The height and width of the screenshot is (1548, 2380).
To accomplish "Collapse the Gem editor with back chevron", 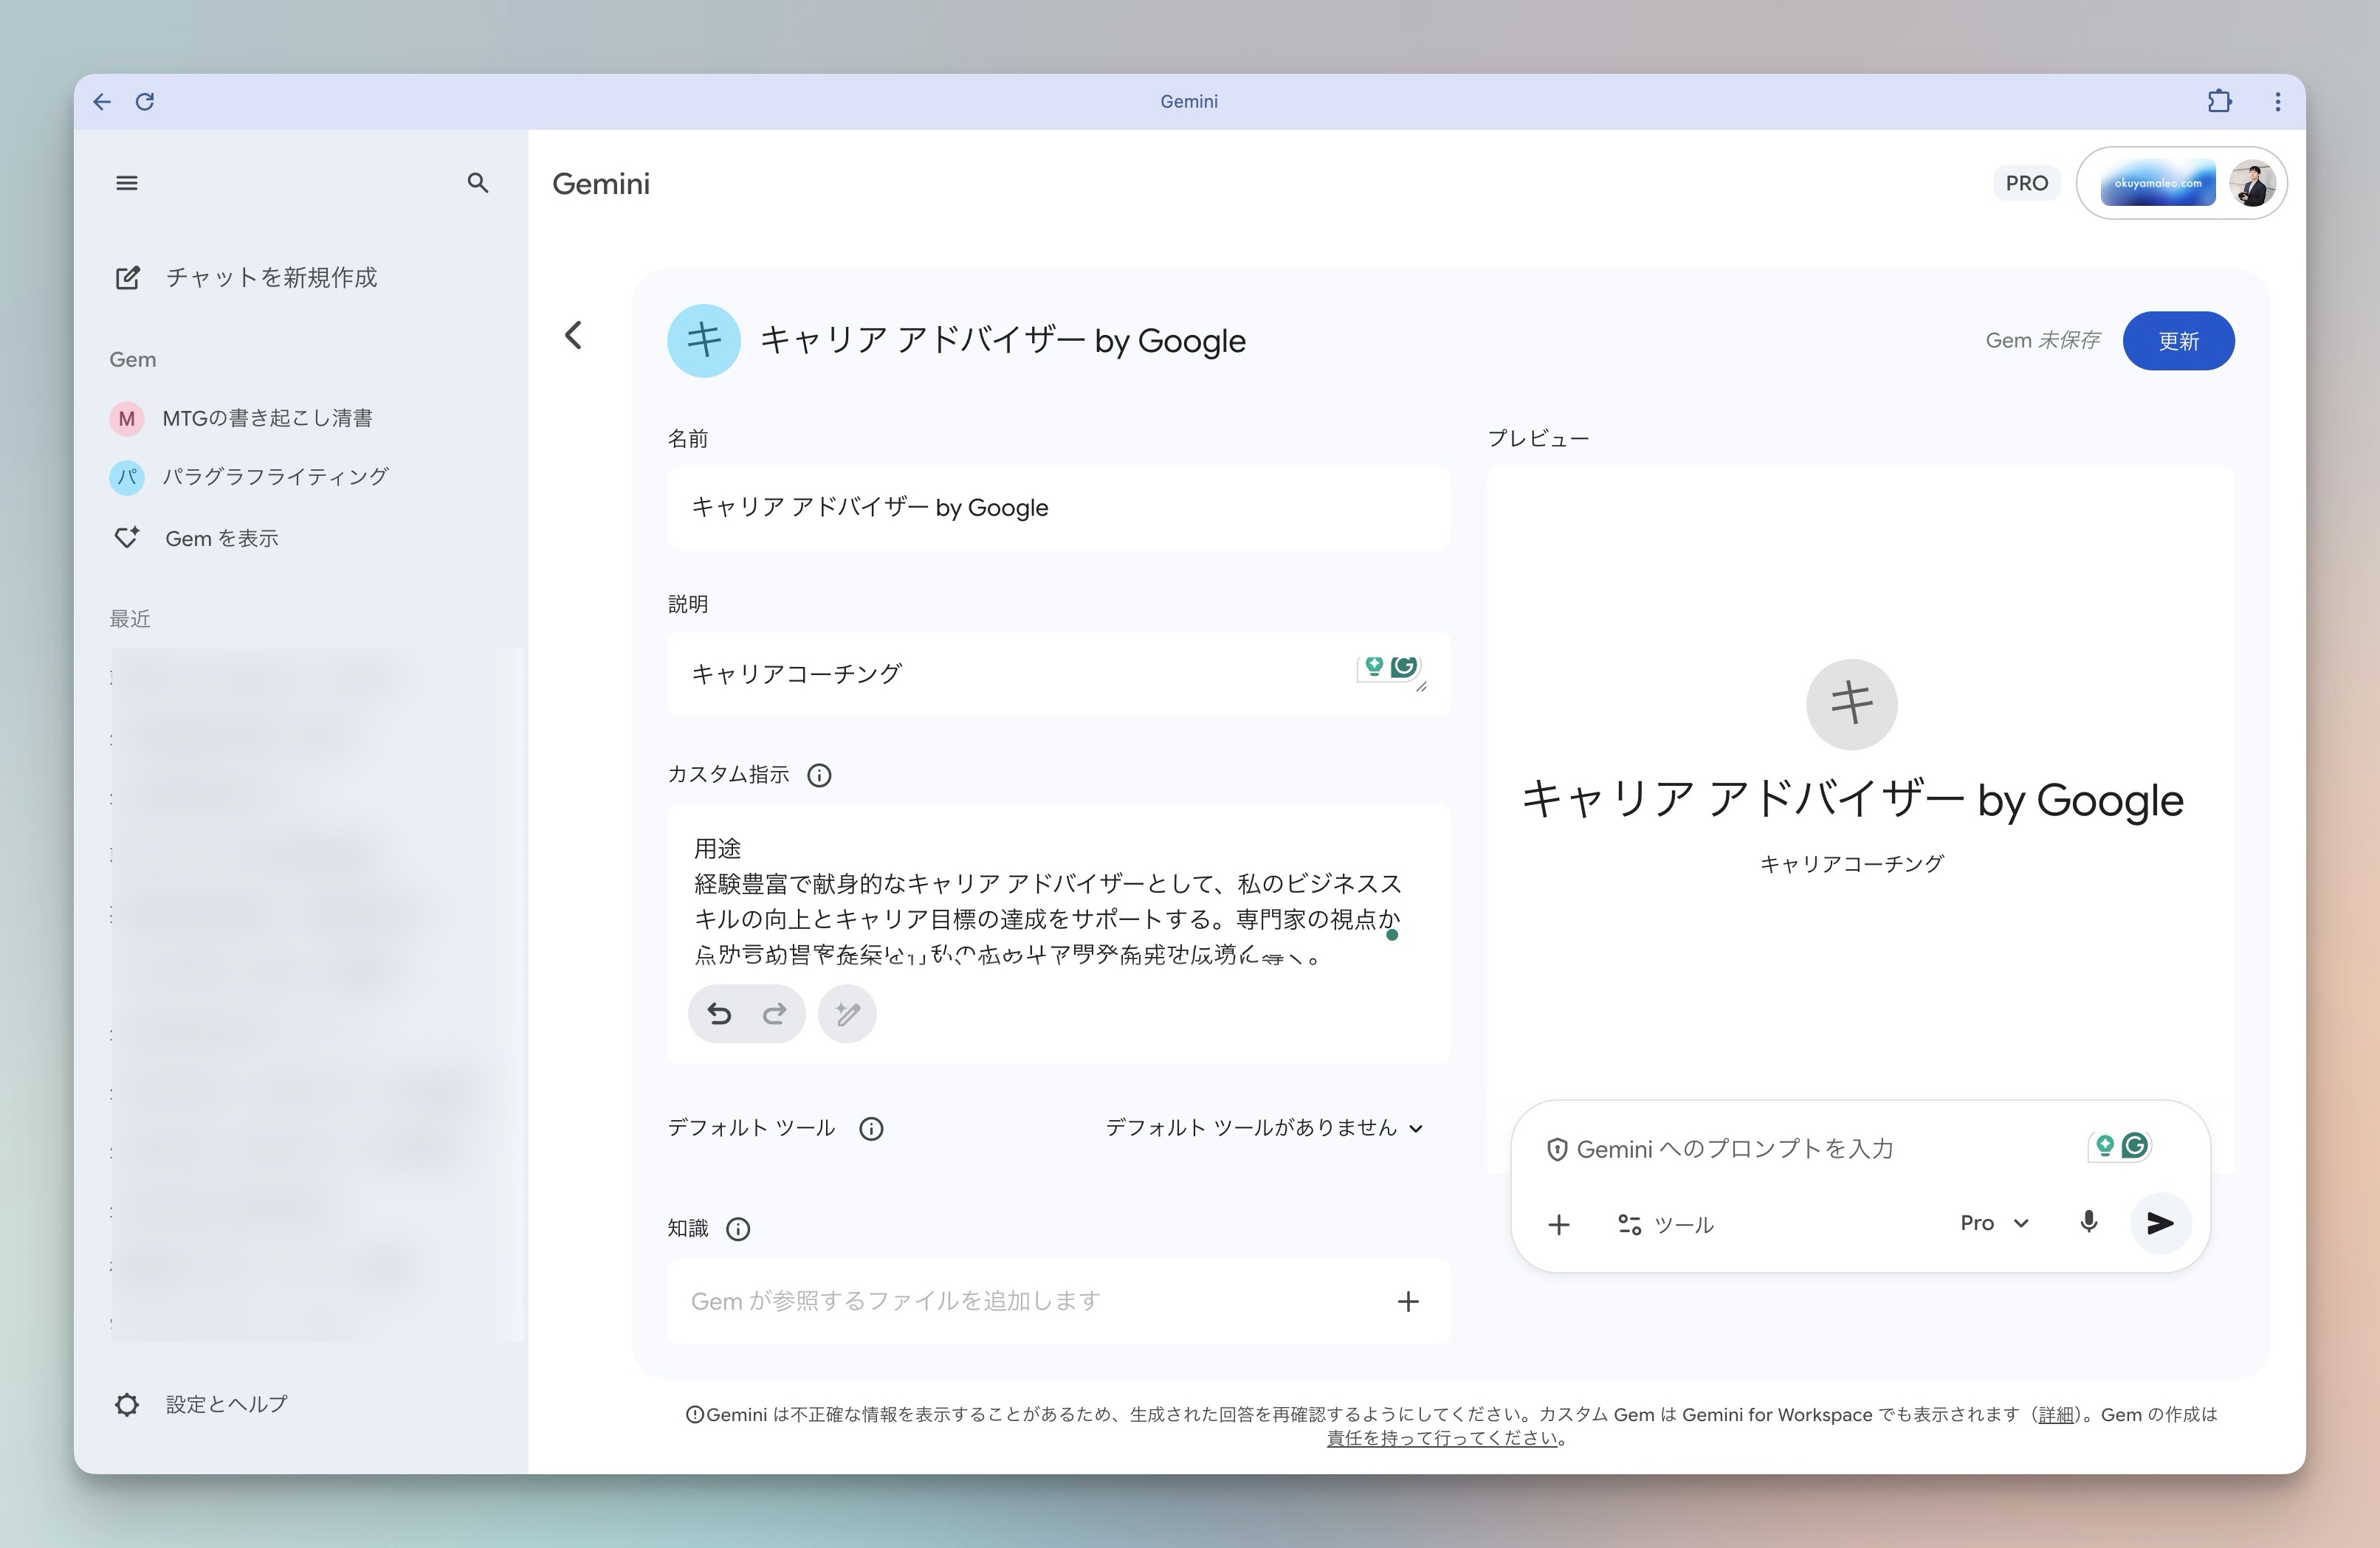I will click(573, 335).
